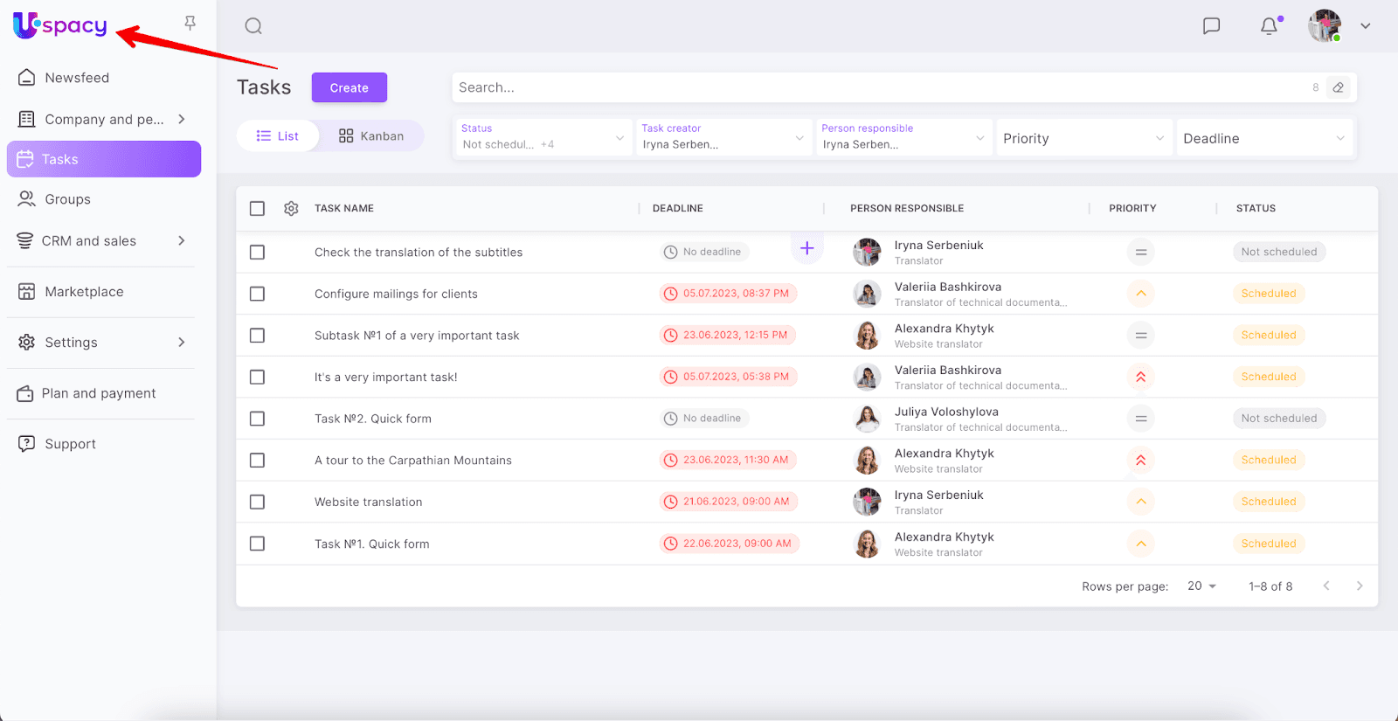The image size is (1398, 721).
Task: Open the Person responsible filter dropdown
Action: pos(903,137)
